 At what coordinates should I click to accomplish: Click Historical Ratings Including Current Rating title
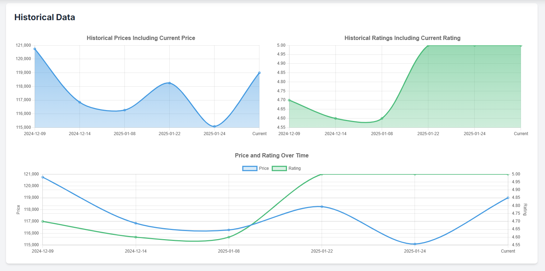pyautogui.click(x=402, y=38)
